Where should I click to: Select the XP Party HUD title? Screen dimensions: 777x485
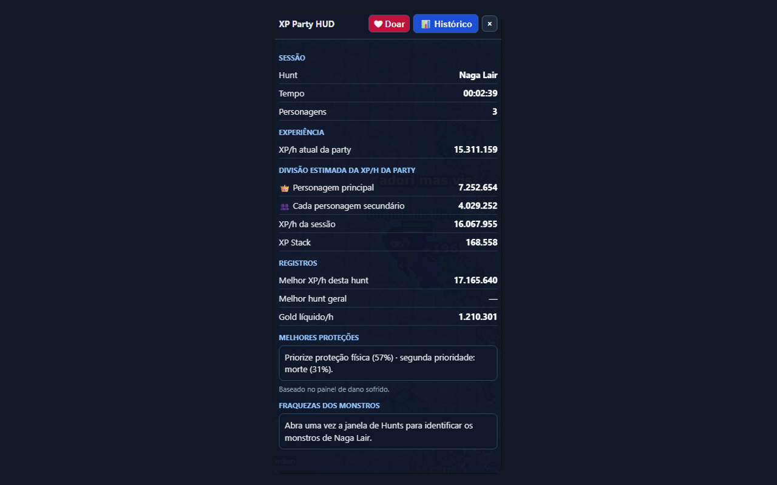[307, 24]
